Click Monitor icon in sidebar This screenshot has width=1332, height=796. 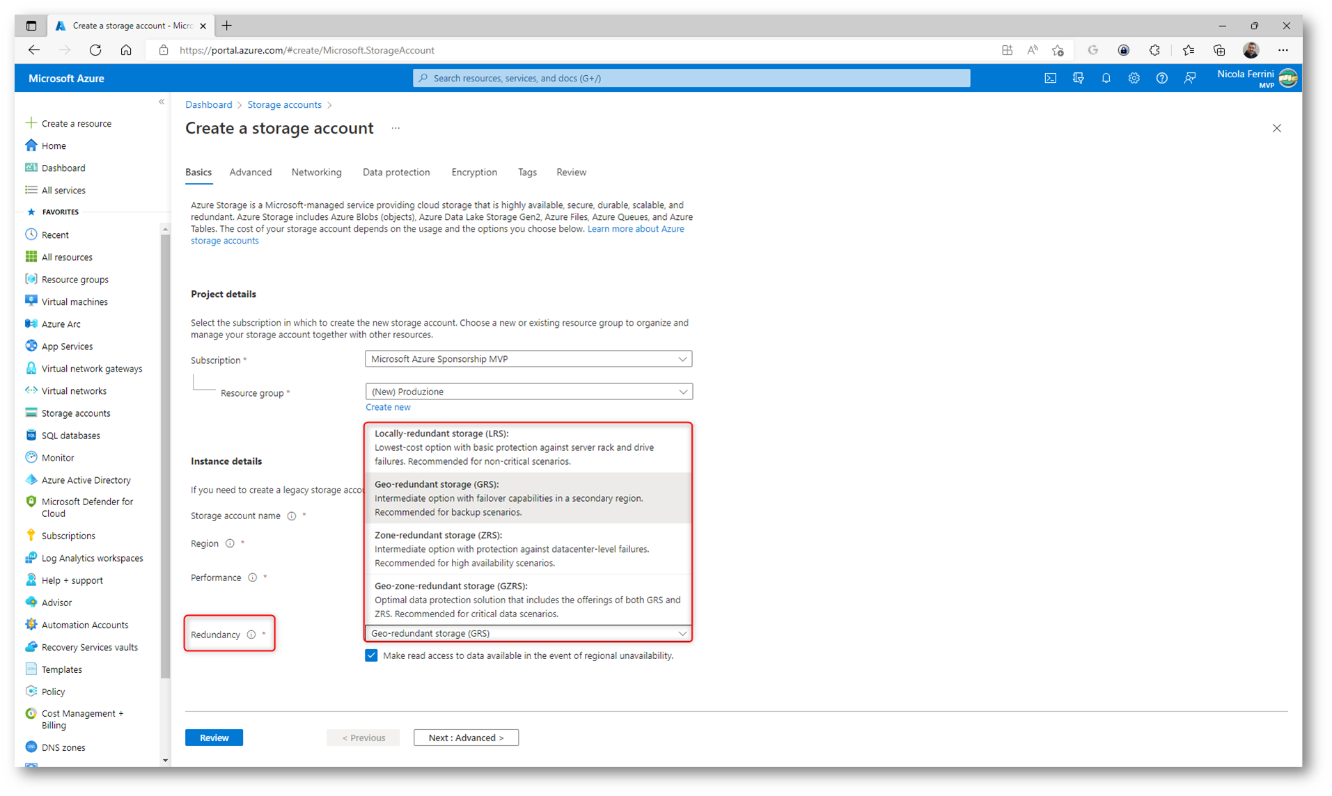pos(31,457)
